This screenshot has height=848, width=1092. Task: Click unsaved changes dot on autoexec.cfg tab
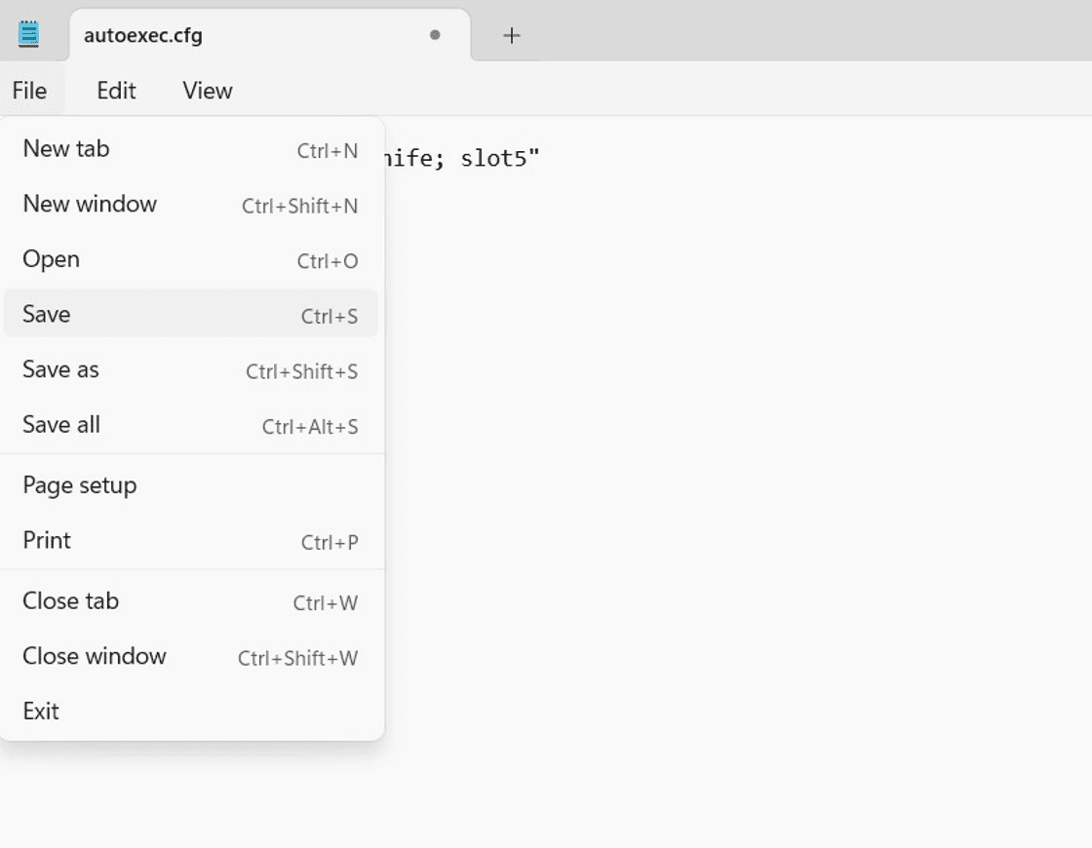coord(435,35)
